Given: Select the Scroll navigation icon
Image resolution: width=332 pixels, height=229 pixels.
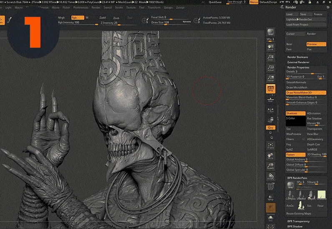Looking at the screenshot, I should 270,47.
